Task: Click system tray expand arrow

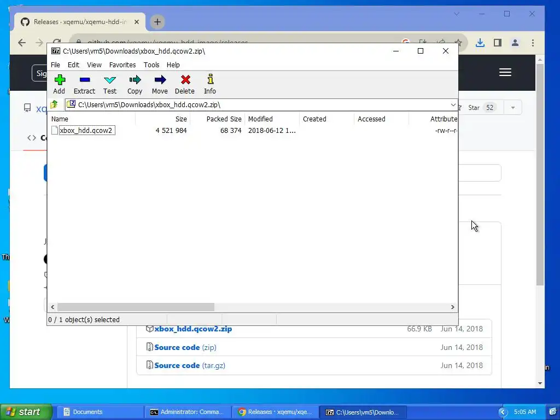Action: [x=503, y=412]
